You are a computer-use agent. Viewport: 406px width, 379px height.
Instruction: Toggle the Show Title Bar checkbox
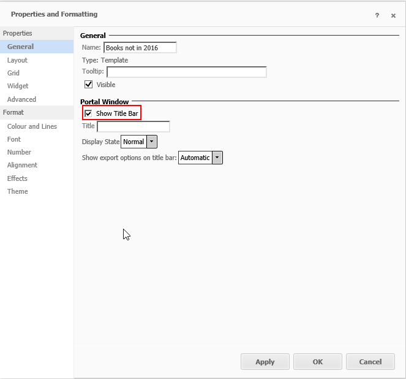point(89,113)
